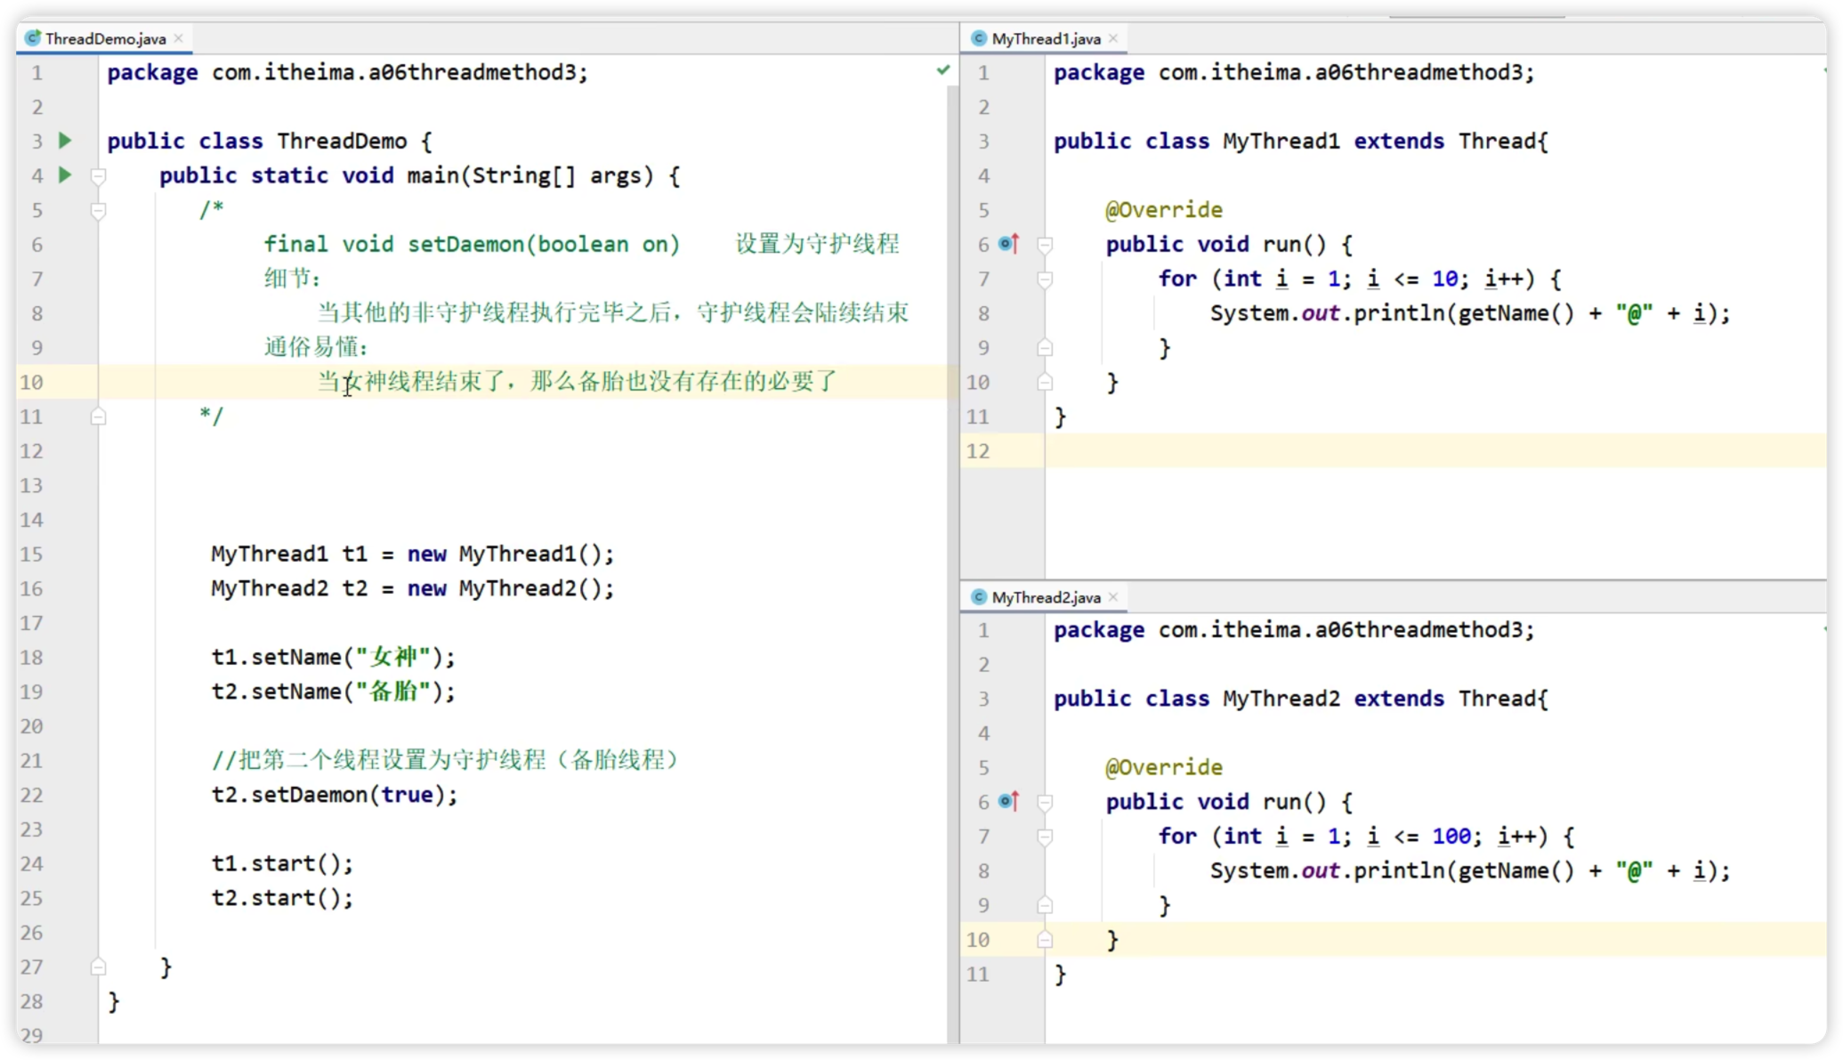Viewport: 1843px width, 1060px height.
Task: Click 'MyThread1 t1 = new MyThread1();' line
Action: pos(413,554)
